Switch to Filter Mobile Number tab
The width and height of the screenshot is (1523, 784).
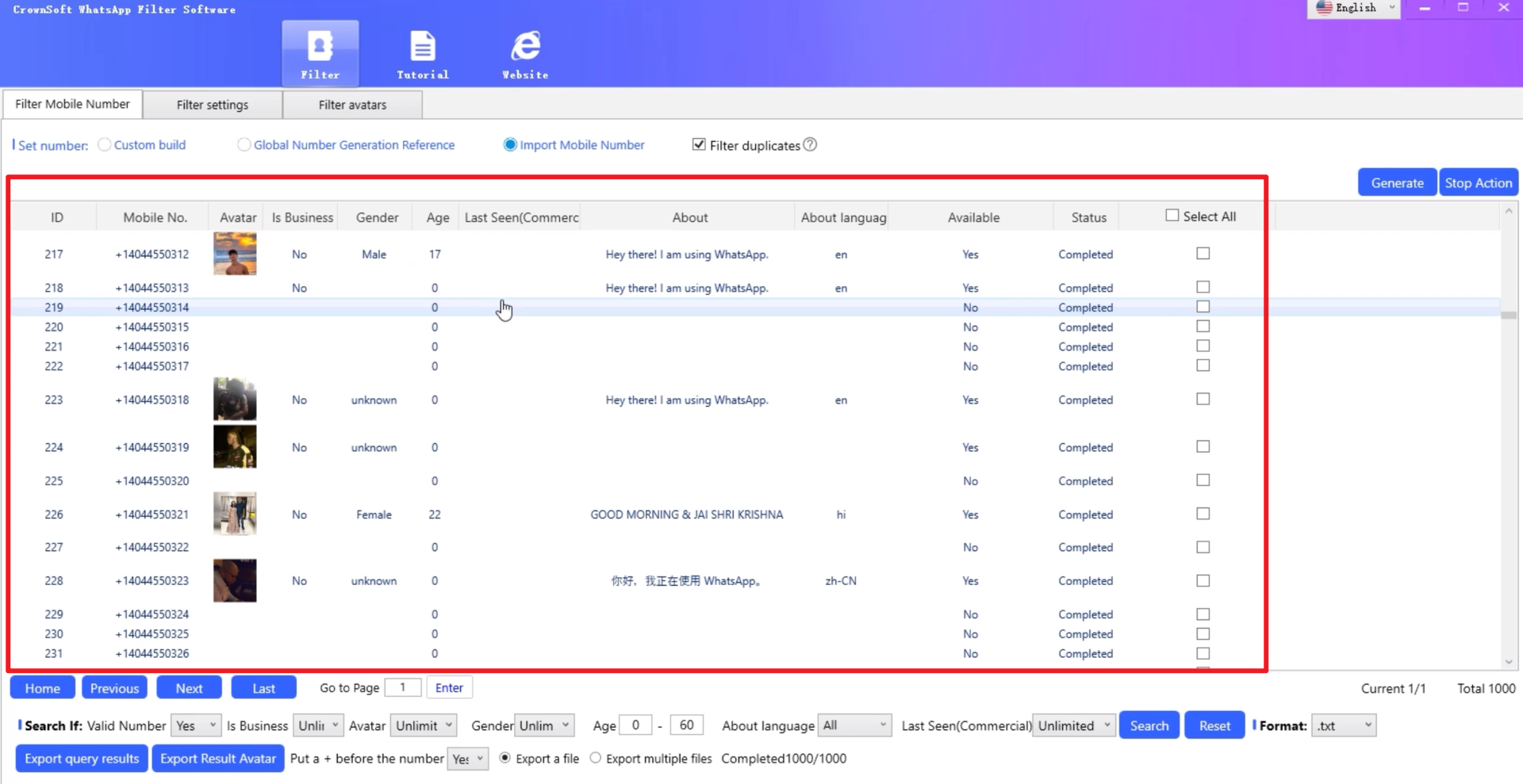click(72, 104)
